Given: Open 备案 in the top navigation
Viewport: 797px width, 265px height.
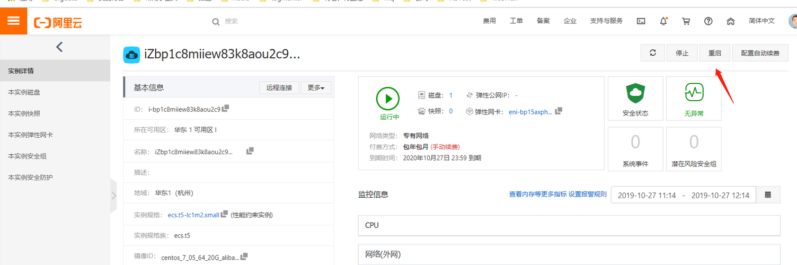Looking at the screenshot, I should click(543, 21).
